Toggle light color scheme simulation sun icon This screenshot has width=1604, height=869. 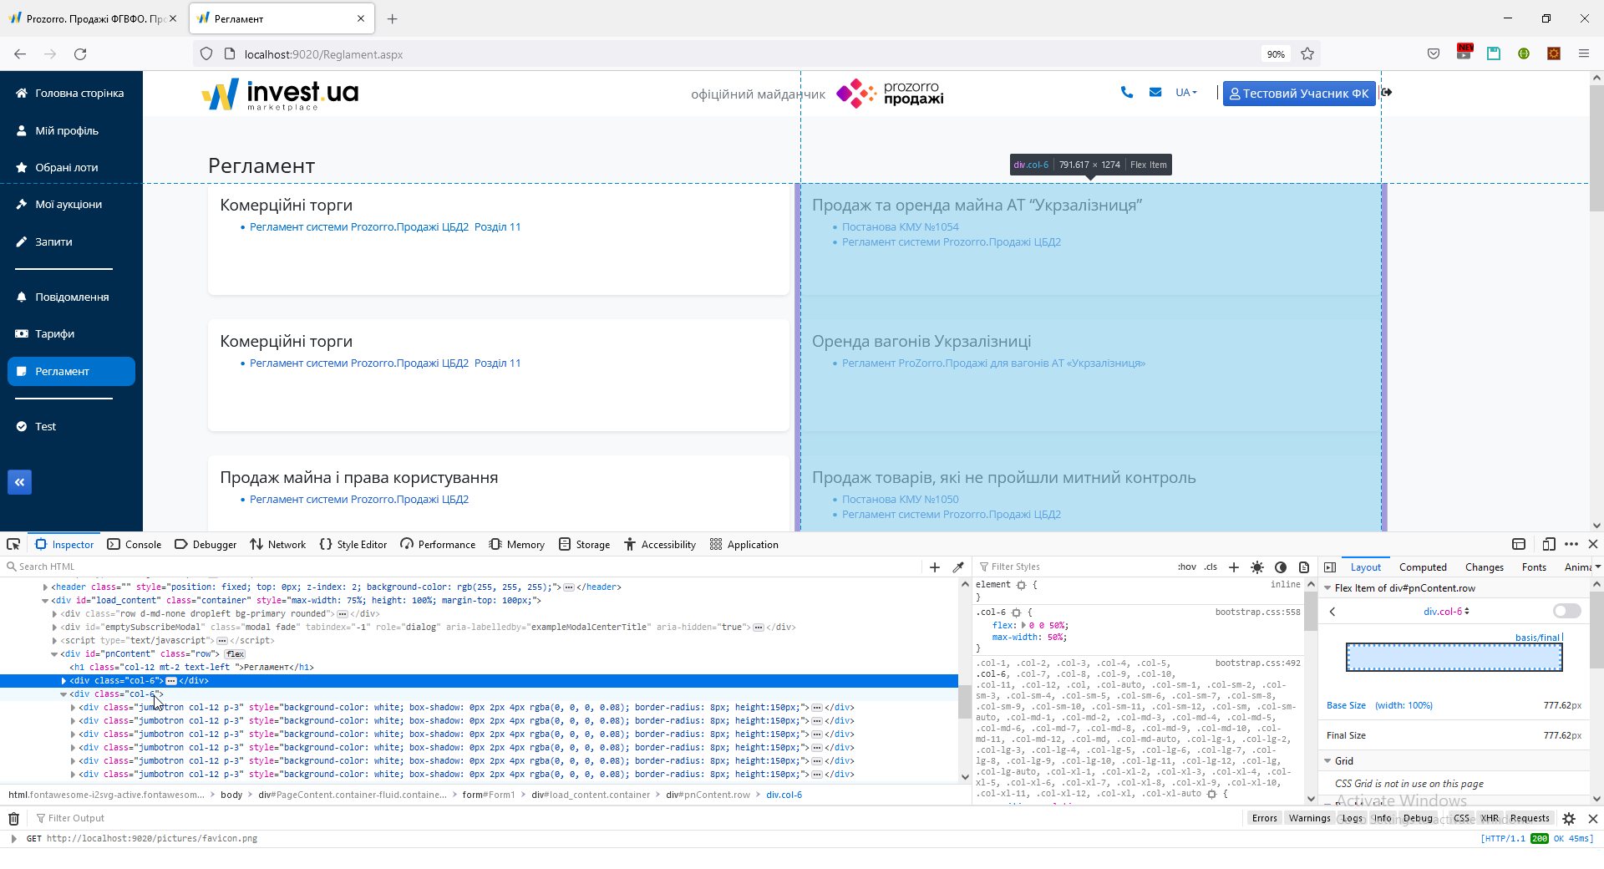click(1257, 567)
